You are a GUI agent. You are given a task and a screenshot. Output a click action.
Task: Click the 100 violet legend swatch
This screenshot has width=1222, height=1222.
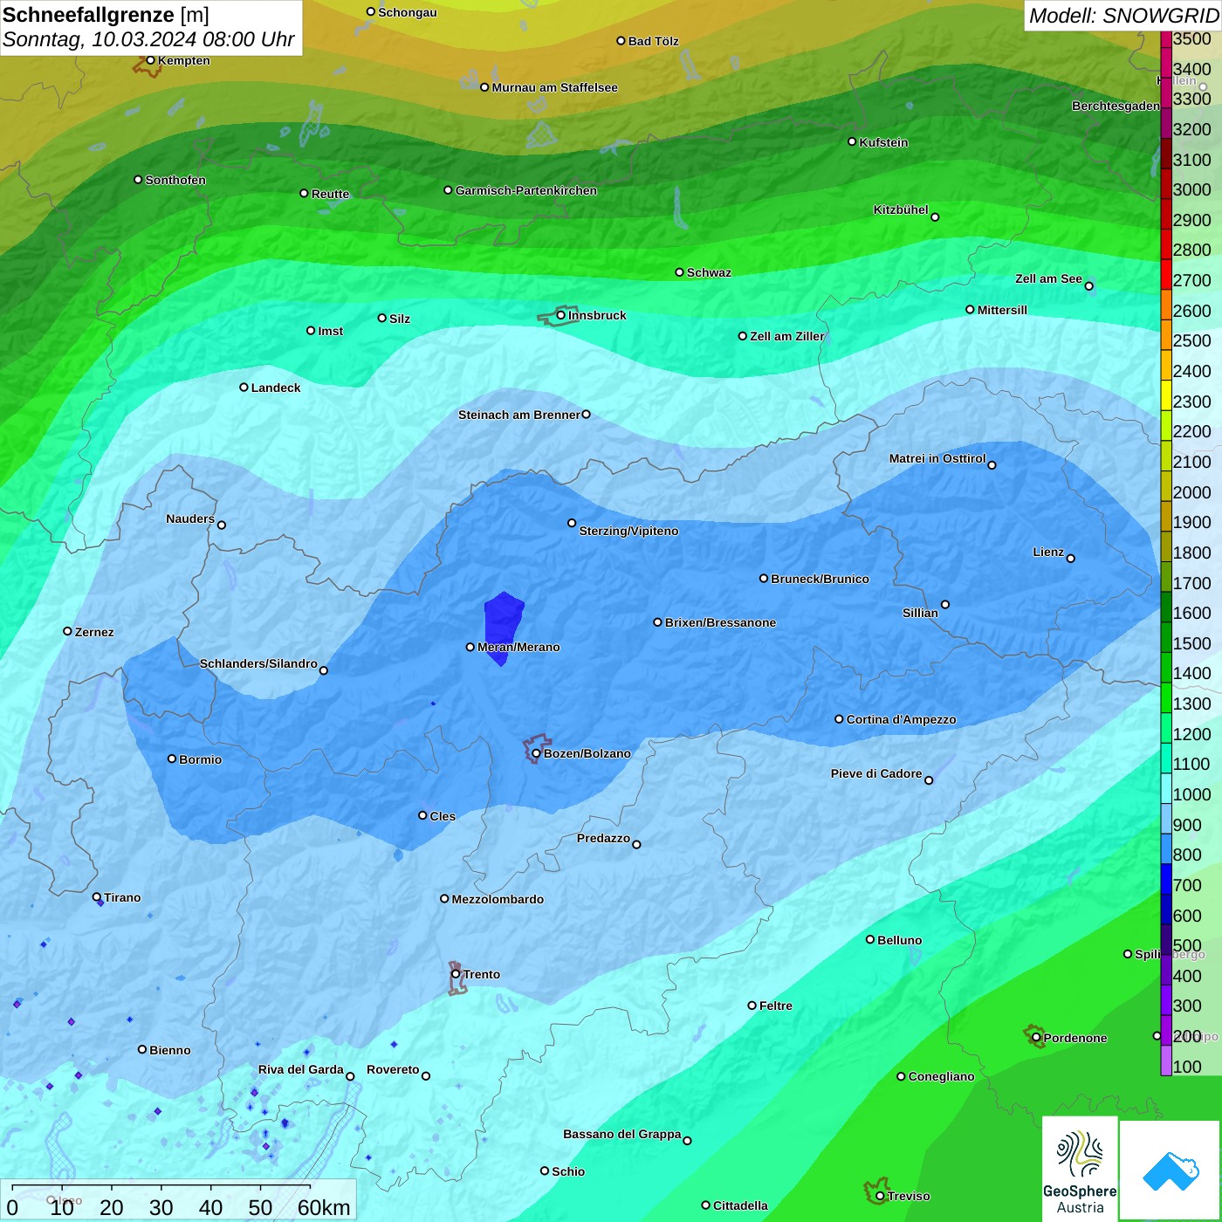tap(1166, 1061)
